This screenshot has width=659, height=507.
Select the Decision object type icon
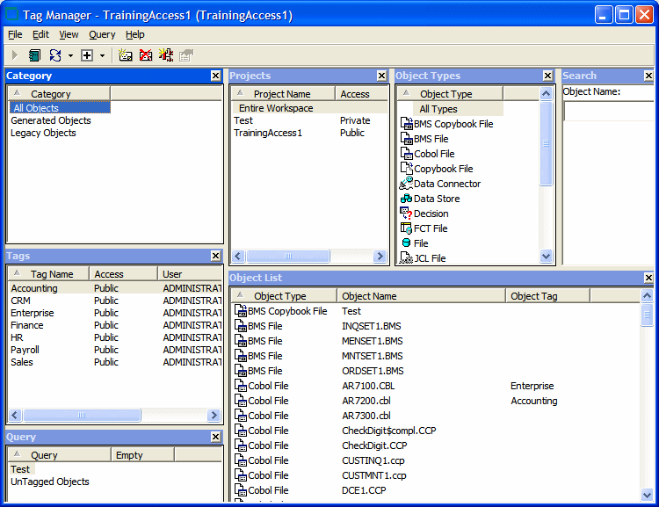406,214
